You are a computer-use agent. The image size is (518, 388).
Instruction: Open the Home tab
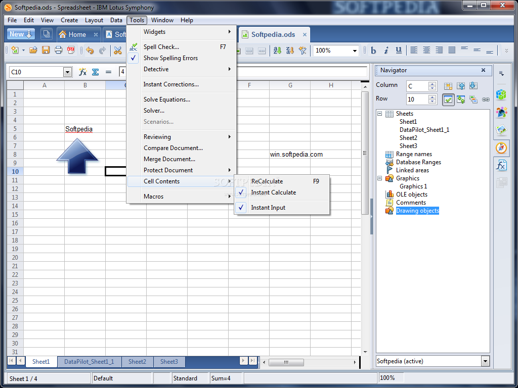pos(77,34)
